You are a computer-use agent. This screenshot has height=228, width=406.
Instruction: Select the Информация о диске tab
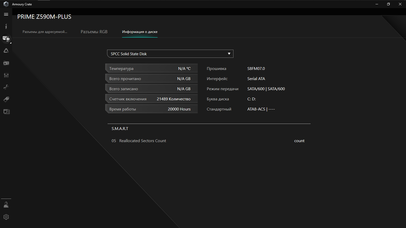[140, 32]
